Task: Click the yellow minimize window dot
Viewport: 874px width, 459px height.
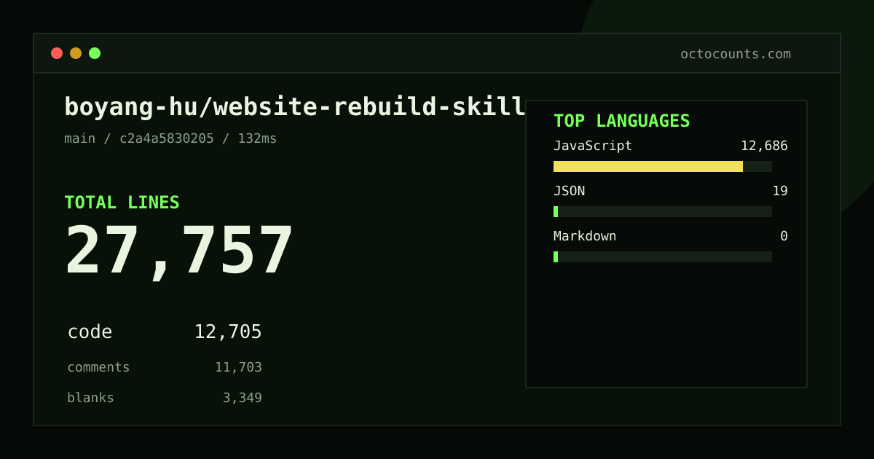Action: click(x=76, y=53)
